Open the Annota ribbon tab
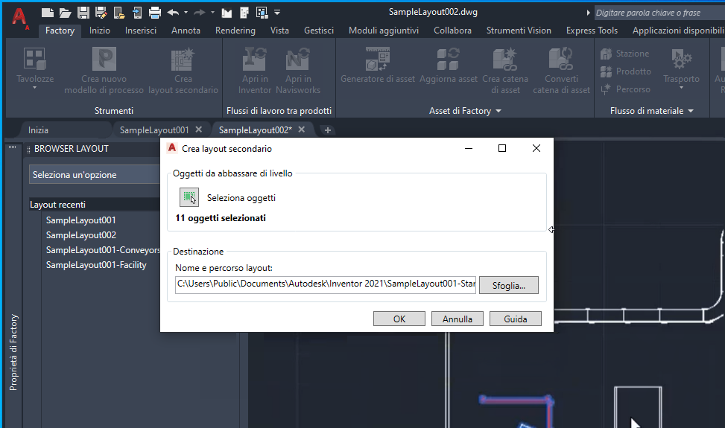Image resolution: width=725 pixels, height=428 pixels. (186, 31)
